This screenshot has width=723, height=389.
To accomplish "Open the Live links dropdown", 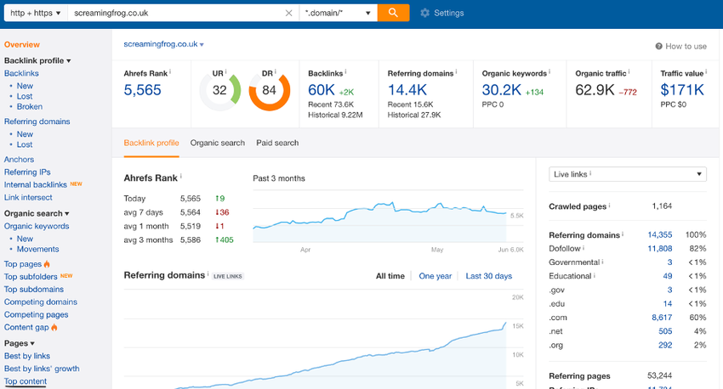I will pos(627,174).
